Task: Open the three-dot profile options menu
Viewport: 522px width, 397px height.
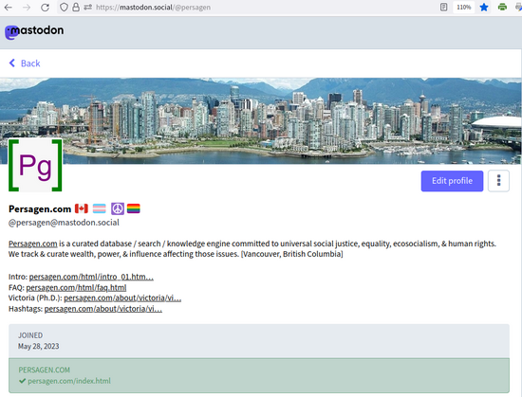Action: (x=498, y=180)
